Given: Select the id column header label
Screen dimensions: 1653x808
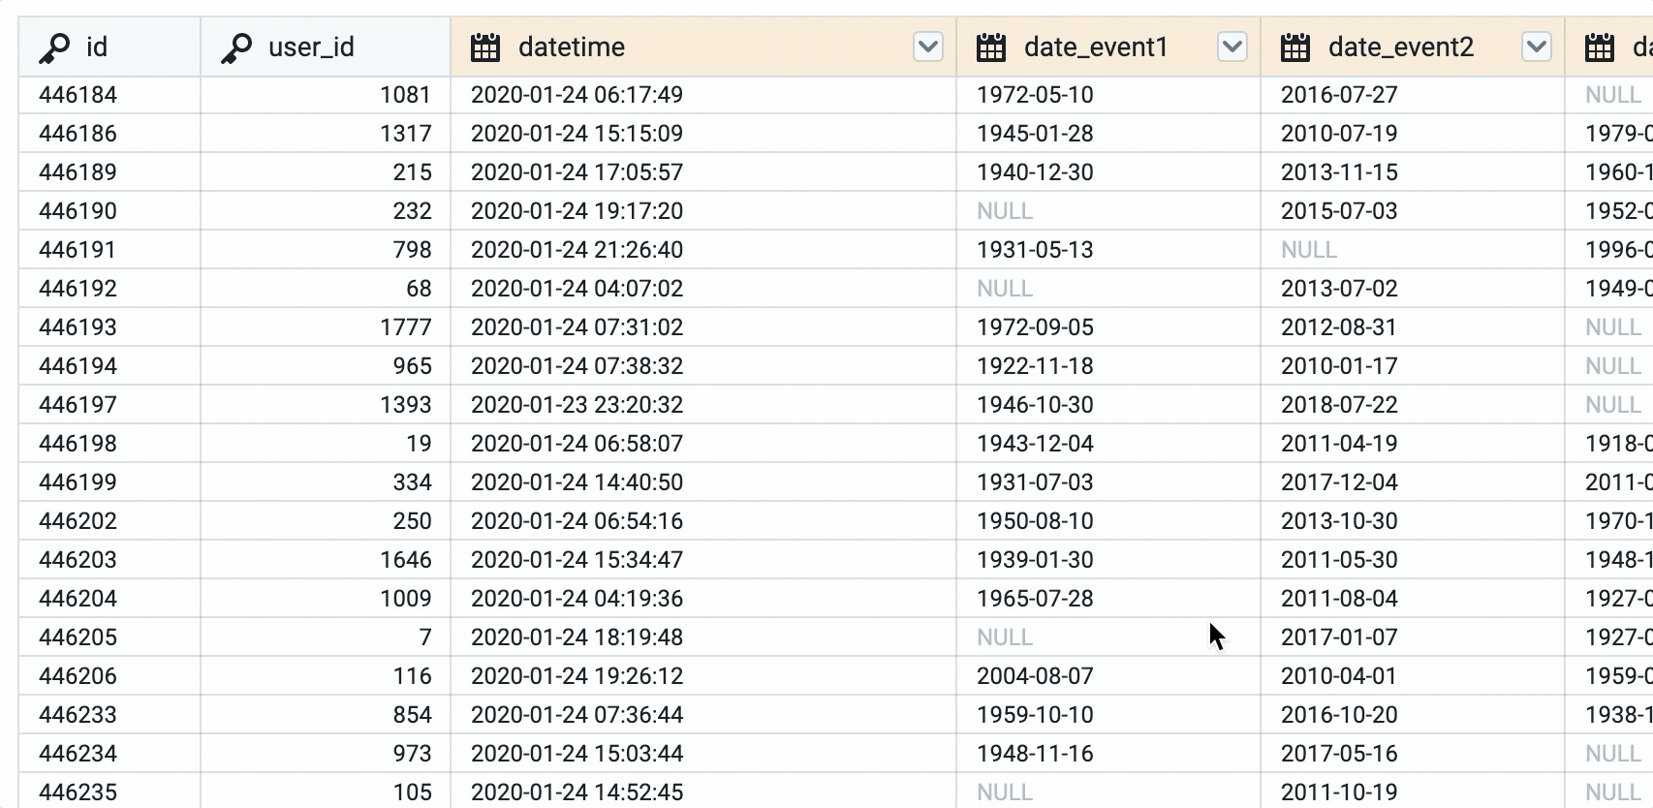Looking at the screenshot, I should pos(97,47).
